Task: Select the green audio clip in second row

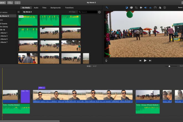Action: click(x=28, y=33)
